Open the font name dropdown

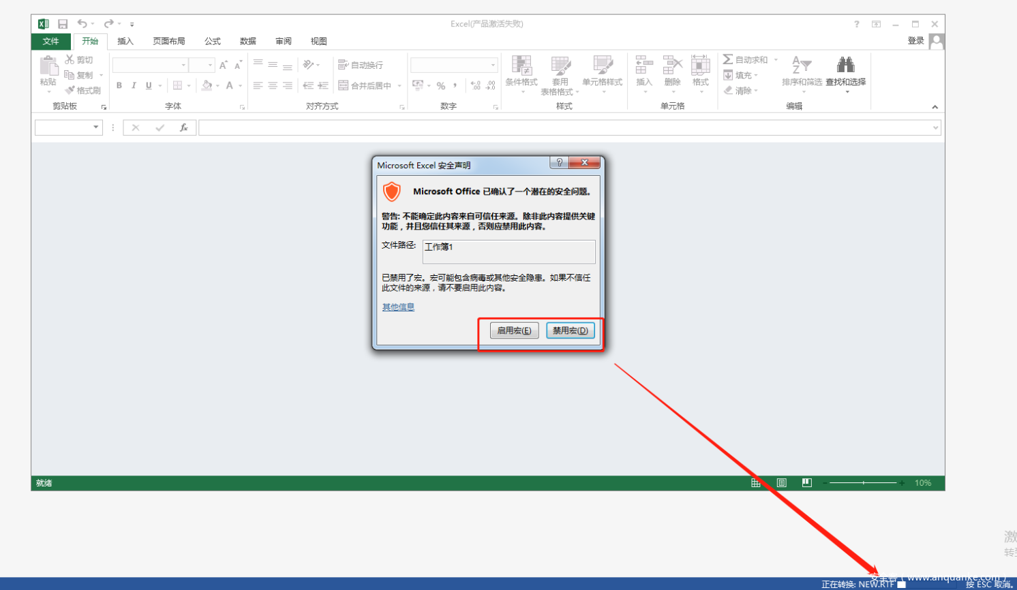point(183,65)
